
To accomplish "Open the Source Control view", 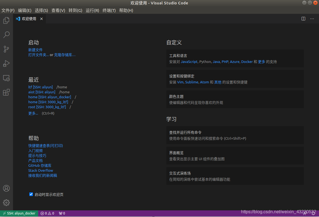I will coord(6,49).
